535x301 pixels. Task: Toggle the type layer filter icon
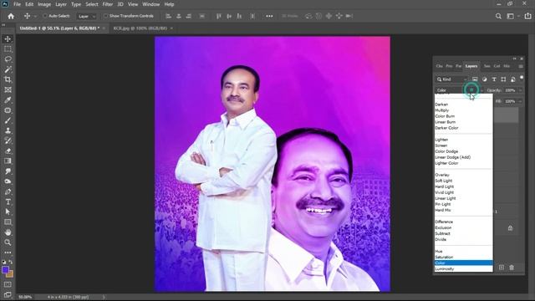pos(494,79)
